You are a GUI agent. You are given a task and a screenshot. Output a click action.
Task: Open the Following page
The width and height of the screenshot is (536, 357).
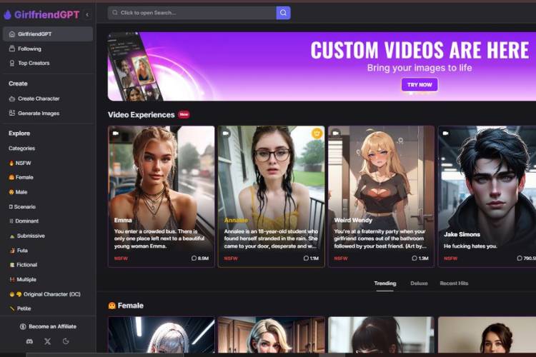point(48,49)
